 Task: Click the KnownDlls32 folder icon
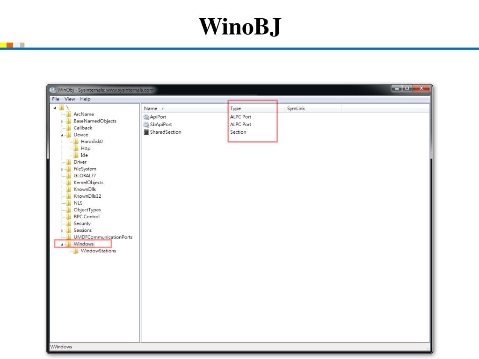click(69, 196)
